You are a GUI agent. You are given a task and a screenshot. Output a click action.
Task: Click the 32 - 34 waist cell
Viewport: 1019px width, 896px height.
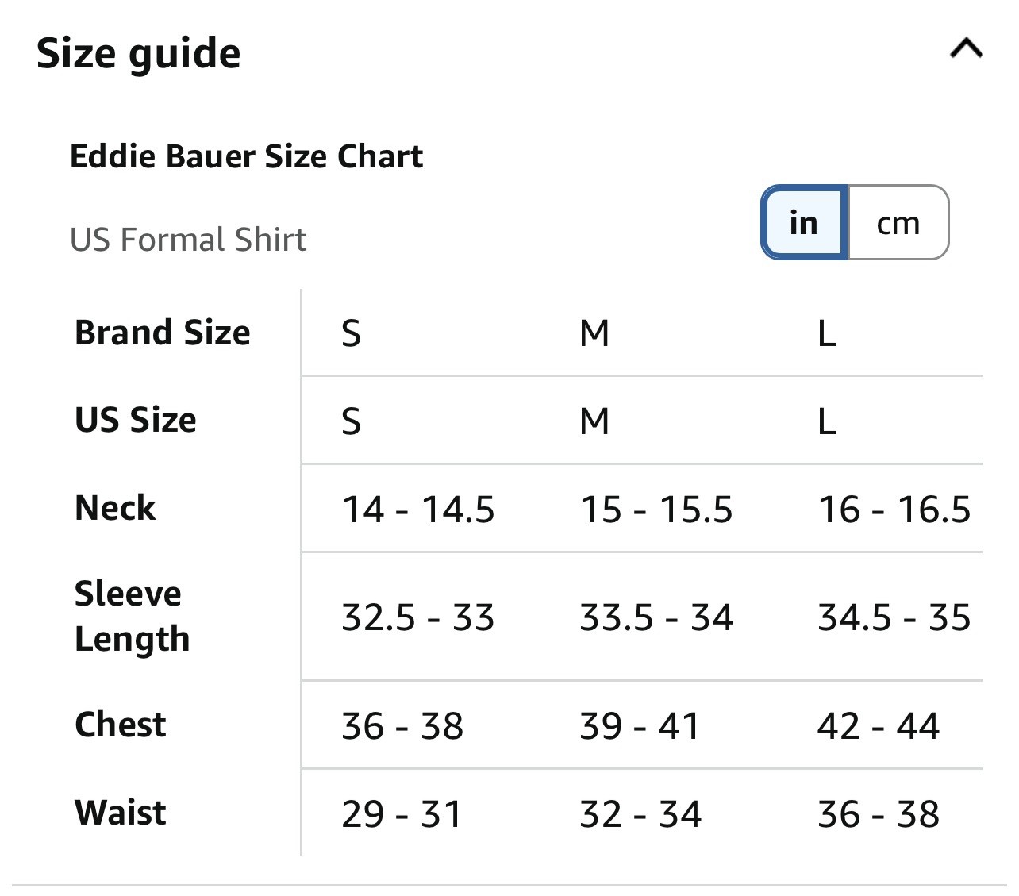(640, 813)
